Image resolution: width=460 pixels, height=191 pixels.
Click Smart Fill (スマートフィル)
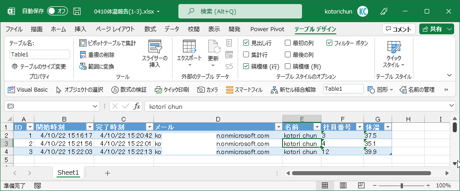pyautogui.click(x=244, y=89)
